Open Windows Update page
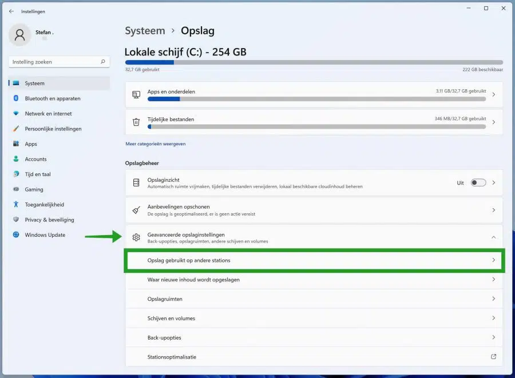The image size is (515, 378). 59,234
